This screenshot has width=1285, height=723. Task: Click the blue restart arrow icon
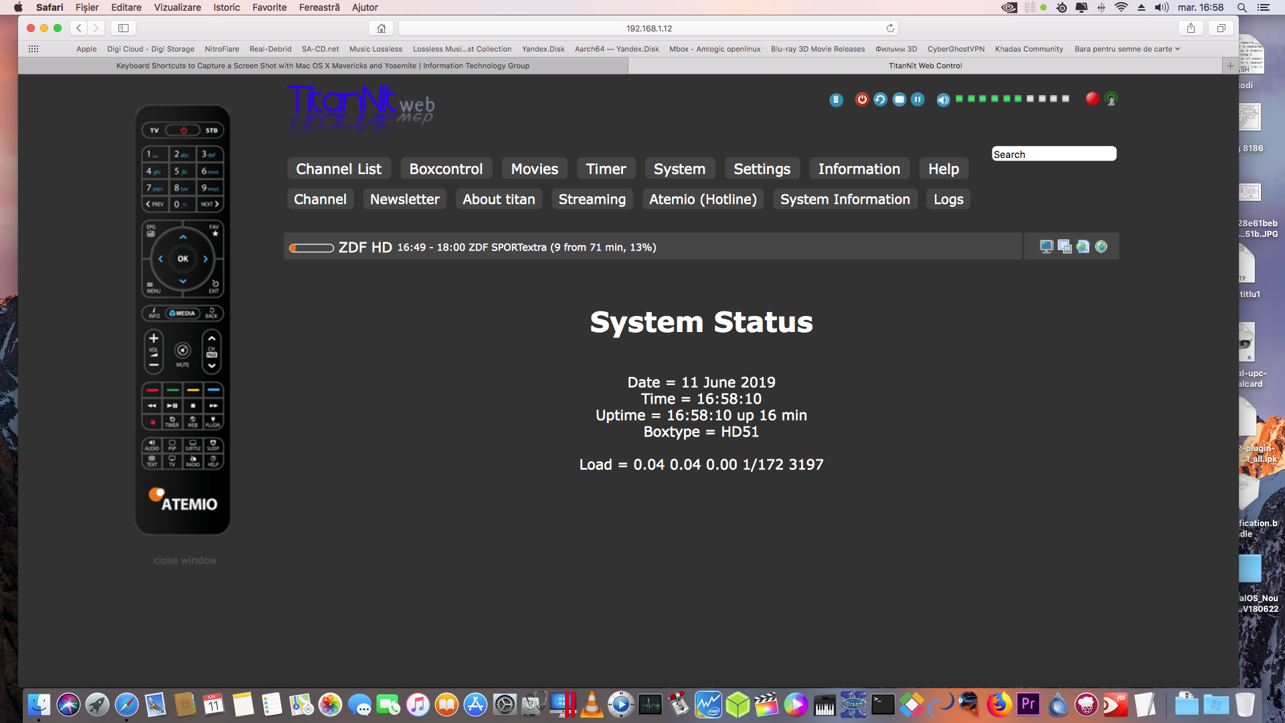coord(880,99)
